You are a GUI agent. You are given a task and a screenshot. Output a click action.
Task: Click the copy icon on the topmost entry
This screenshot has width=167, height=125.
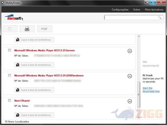(17, 40)
